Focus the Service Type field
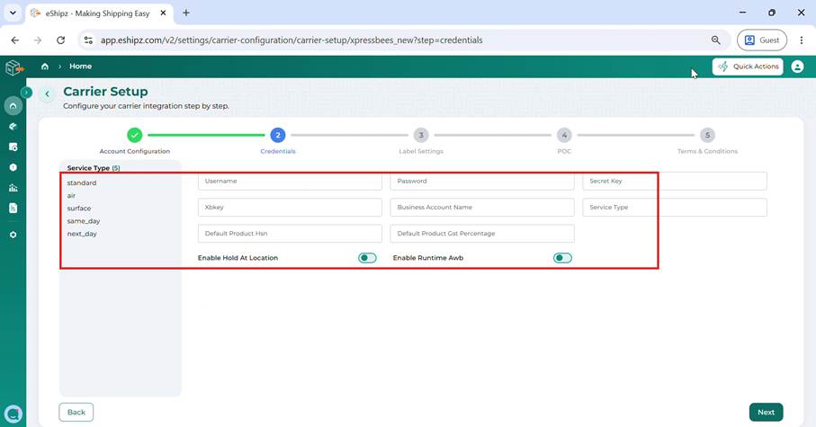 (675, 207)
